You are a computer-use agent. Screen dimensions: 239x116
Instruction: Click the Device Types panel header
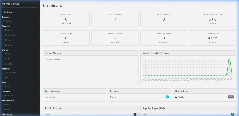pos(204,91)
